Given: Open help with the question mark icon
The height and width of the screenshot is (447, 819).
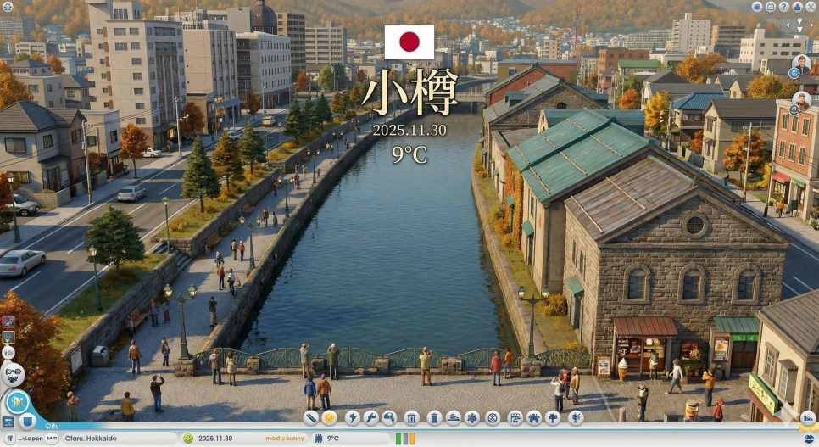Looking at the screenshot, I should [784, 7].
